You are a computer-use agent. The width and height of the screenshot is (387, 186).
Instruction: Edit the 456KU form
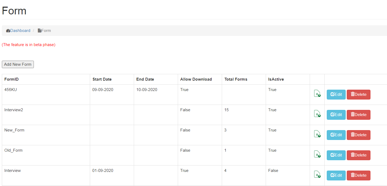(336, 94)
